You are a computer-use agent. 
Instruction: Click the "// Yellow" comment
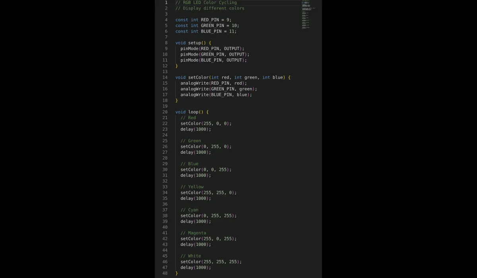(192, 187)
